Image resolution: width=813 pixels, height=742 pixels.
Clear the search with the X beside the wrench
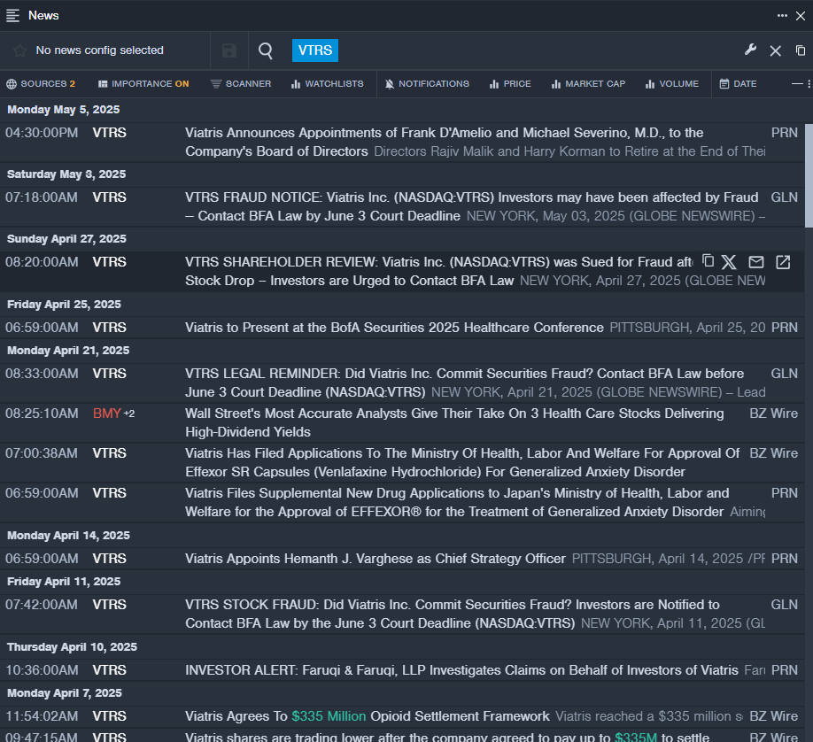tap(776, 50)
